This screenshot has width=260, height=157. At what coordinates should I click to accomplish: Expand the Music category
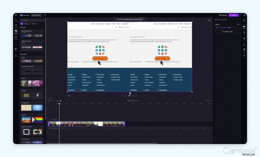pos(42,58)
